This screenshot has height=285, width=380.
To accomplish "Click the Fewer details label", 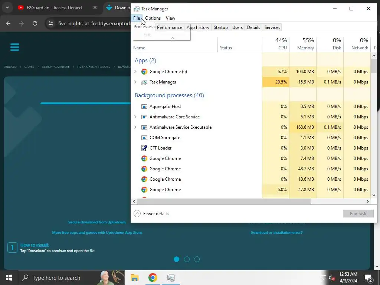I will 155,214.
